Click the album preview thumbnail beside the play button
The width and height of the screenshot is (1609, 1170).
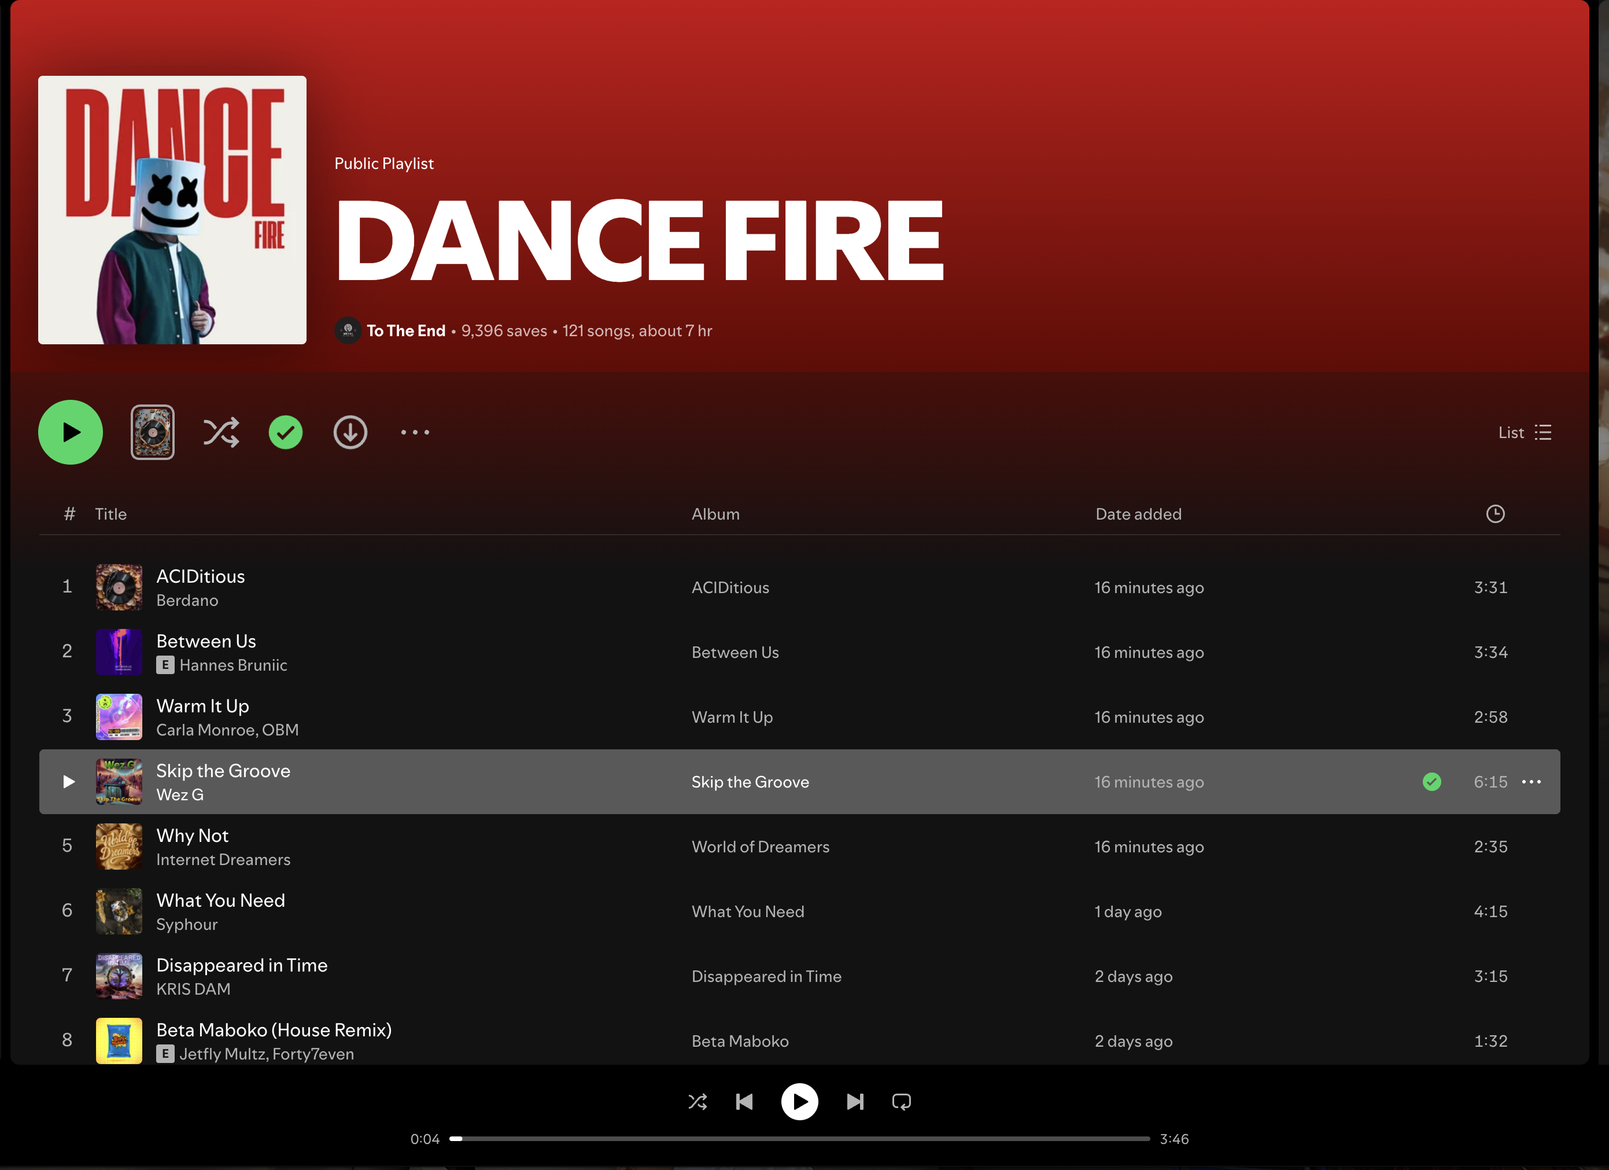point(152,432)
